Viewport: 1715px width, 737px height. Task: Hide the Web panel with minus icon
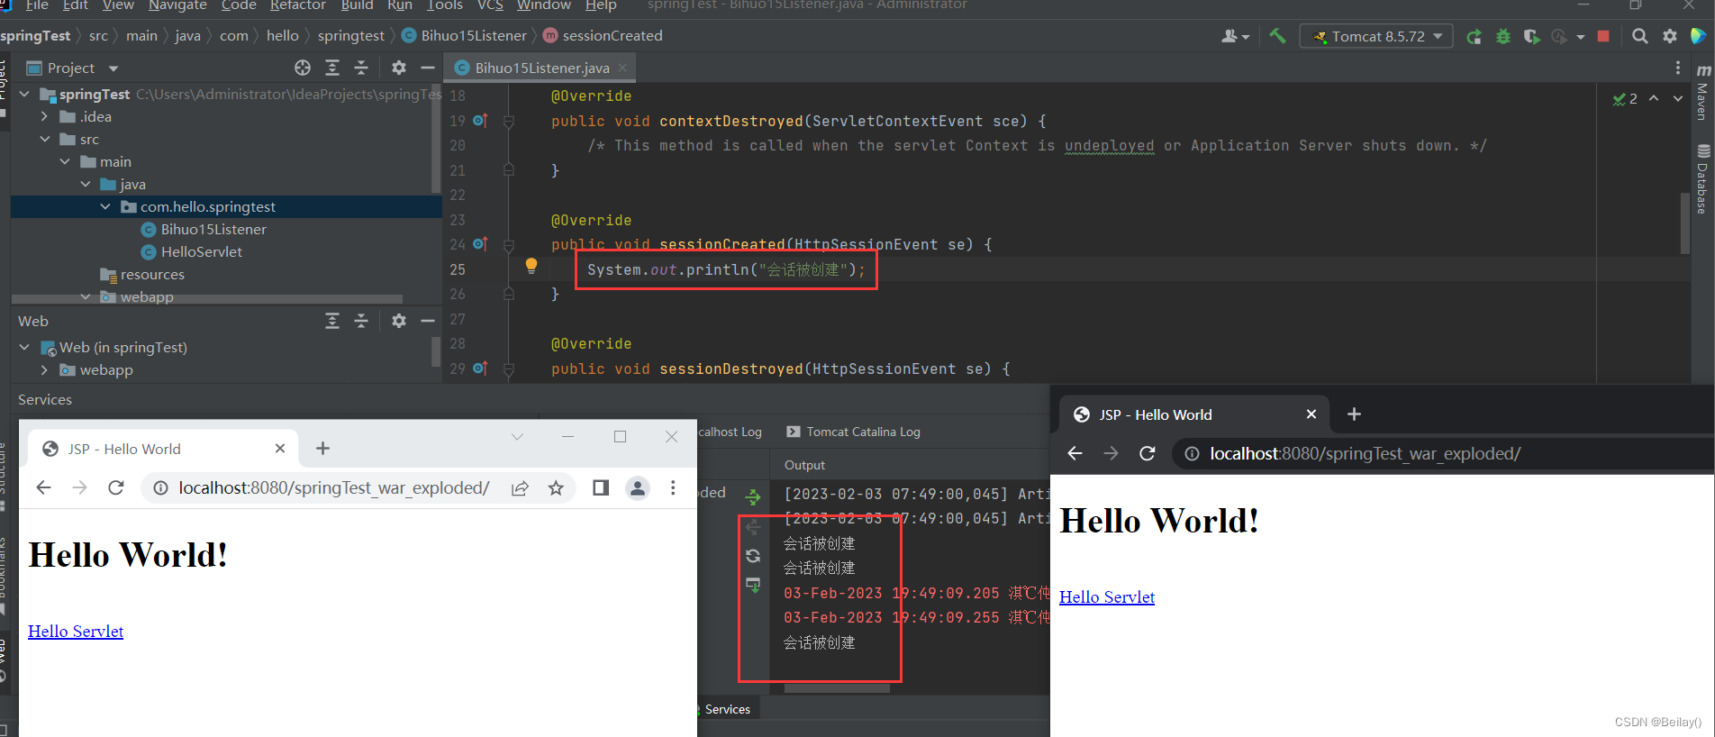[428, 321]
